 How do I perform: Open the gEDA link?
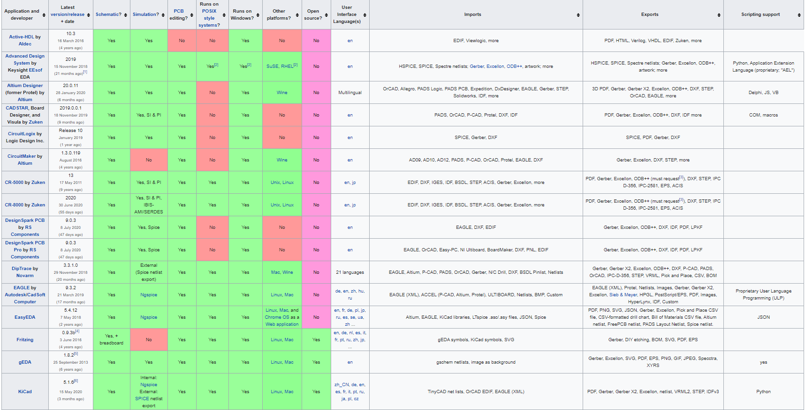coord(25,362)
